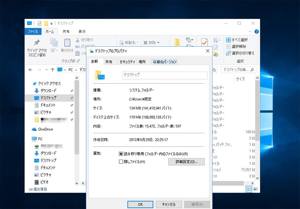Enable the 隠しファイル checkbox
300x209 pixels.
click(x=121, y=162)
